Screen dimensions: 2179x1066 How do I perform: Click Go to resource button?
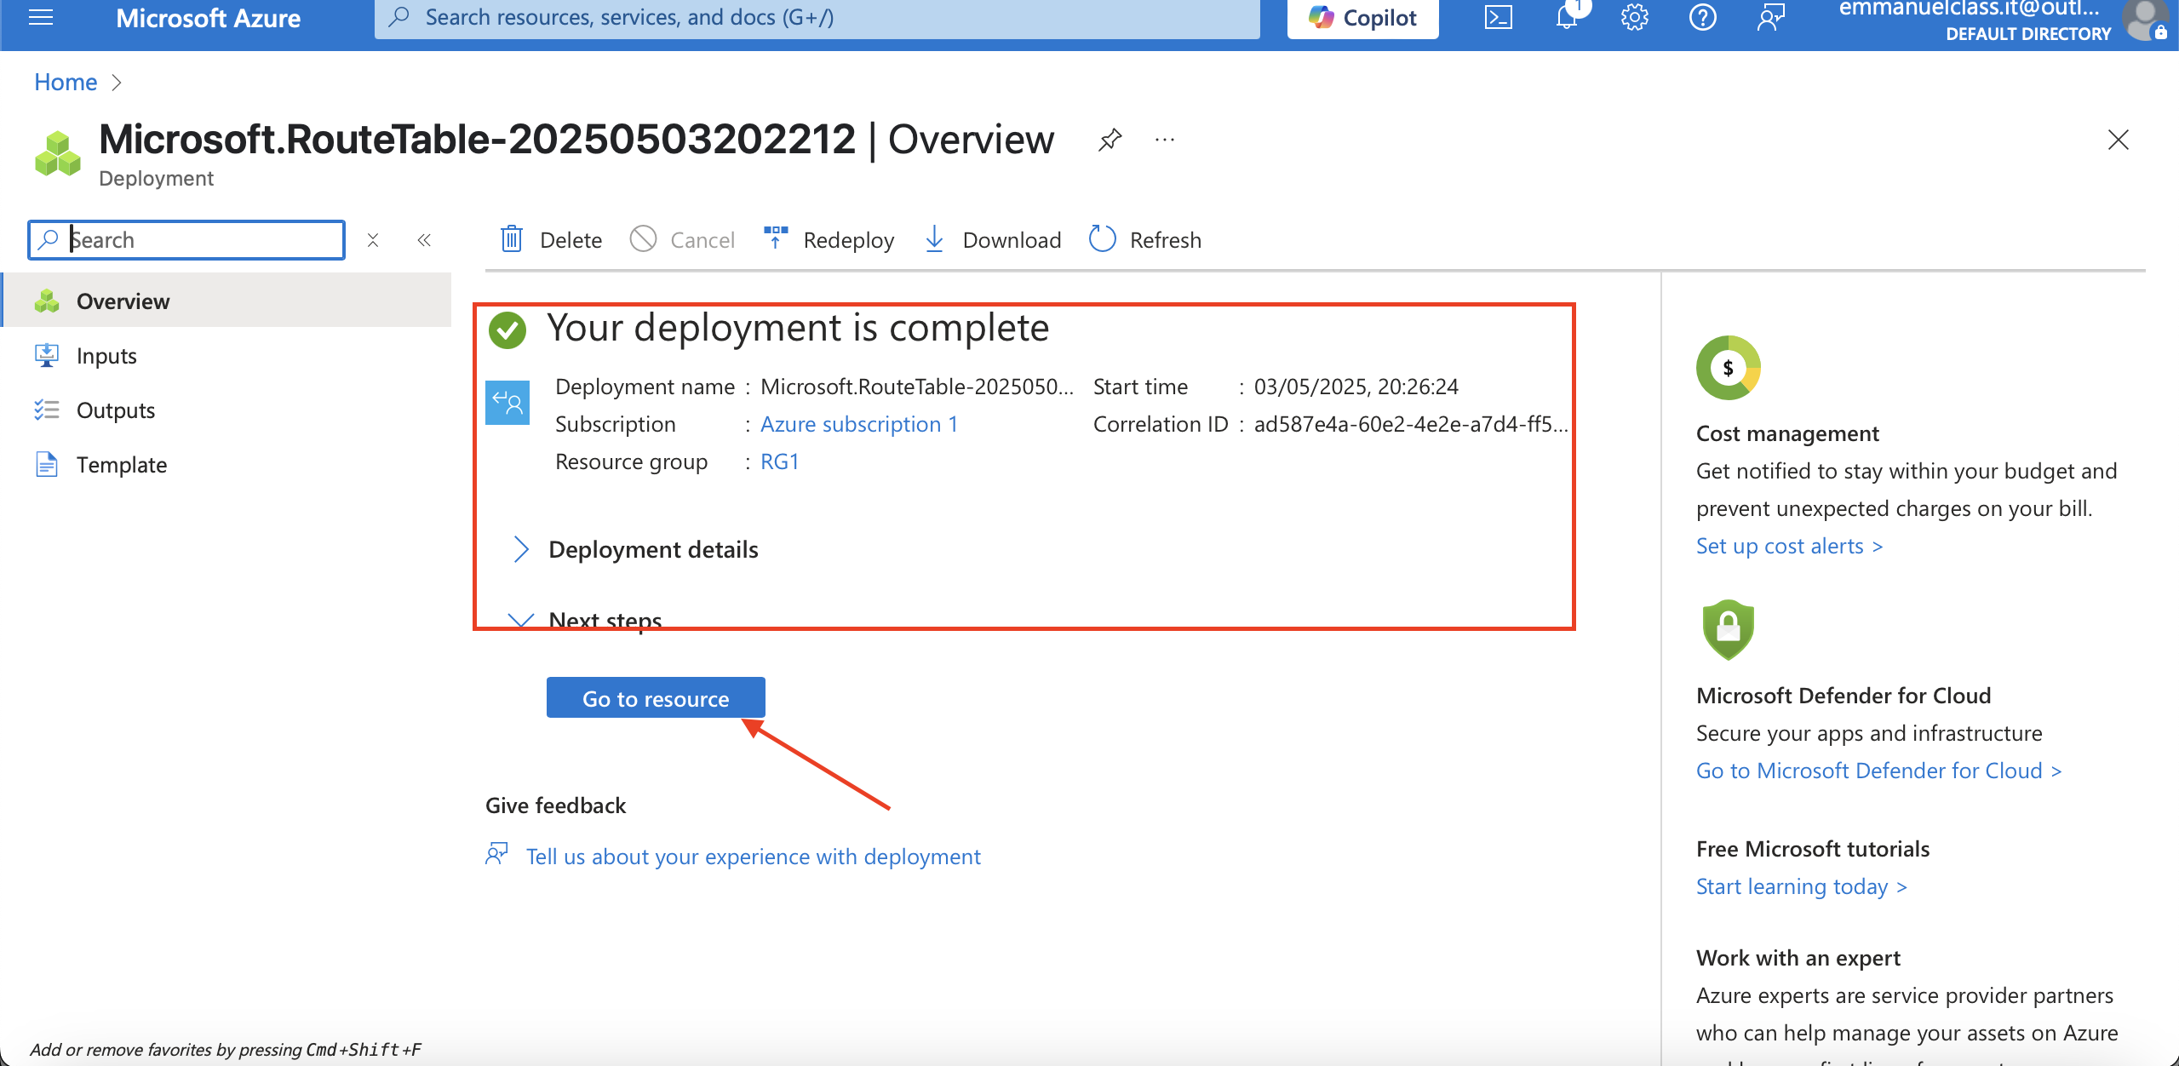(656, 698)
